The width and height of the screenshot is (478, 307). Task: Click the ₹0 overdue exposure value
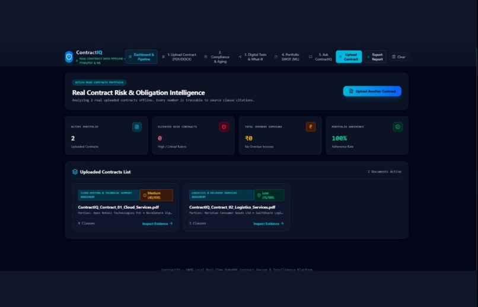pyautogui.click(x=248, y=138)
